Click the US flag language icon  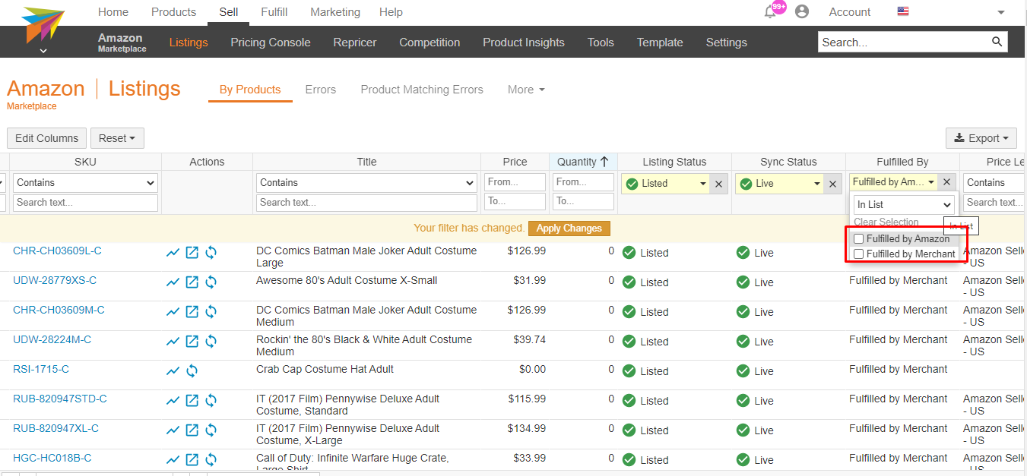[x=903, y=11]
